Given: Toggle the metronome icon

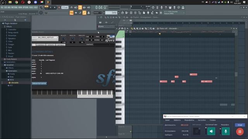Looking at the screenshot, I should 71,7.
